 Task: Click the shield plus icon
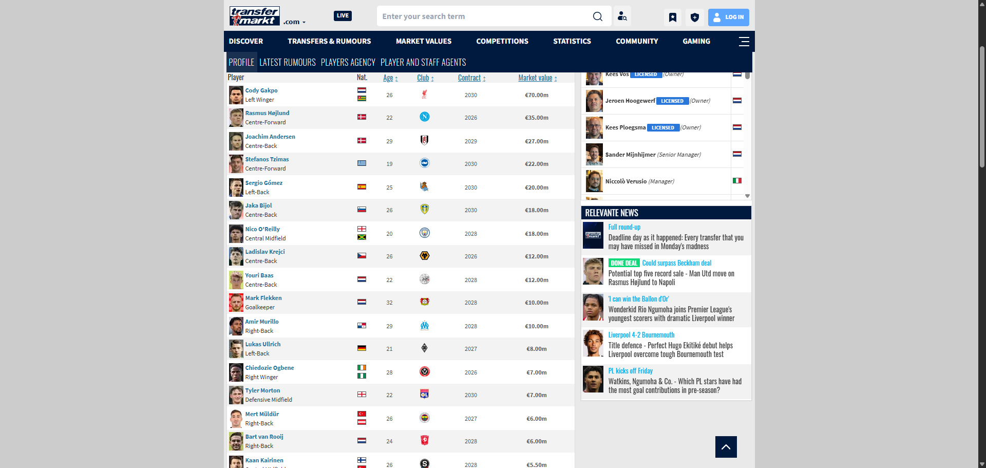coord(695,17)
